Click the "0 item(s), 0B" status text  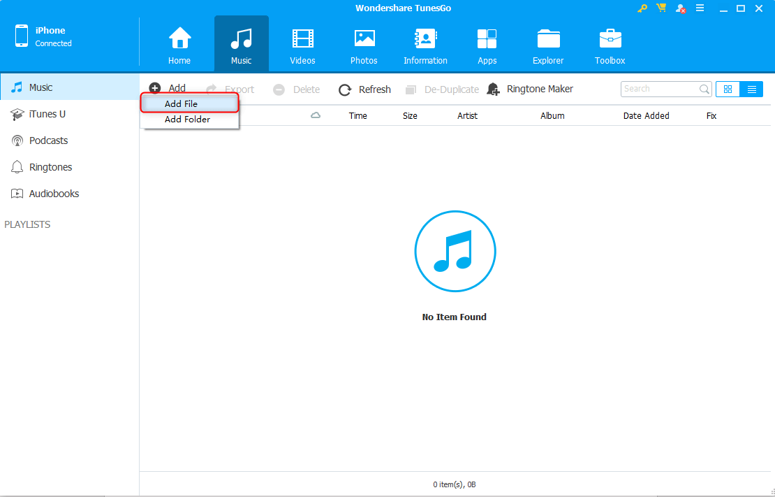[455, 484]
